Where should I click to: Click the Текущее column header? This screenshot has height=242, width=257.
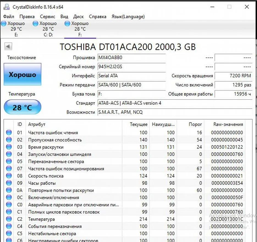pos(136,124)
